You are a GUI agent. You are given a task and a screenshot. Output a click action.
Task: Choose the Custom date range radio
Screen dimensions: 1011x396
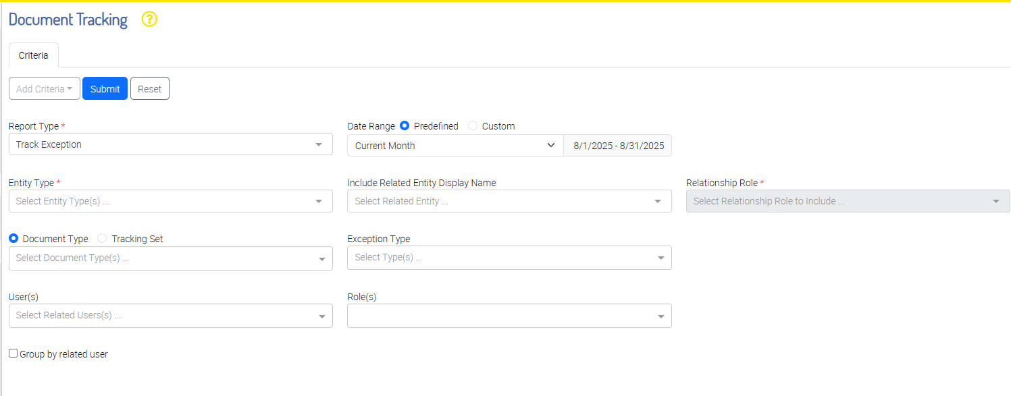pyautogui.click(x=473, y=126)
